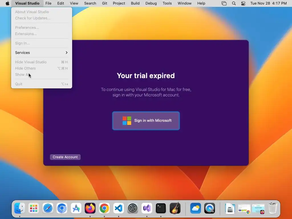
Task: Launch Google Chrome from the Dock
Action: pyautogui.click(x=104, y=208)
